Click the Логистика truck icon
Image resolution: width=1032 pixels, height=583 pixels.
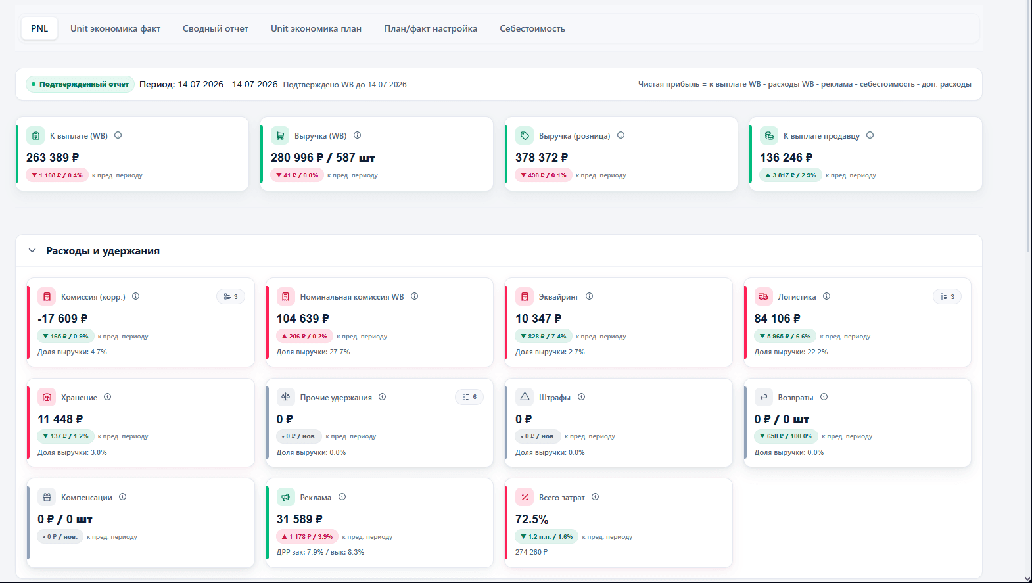click(x=763, y=296)
